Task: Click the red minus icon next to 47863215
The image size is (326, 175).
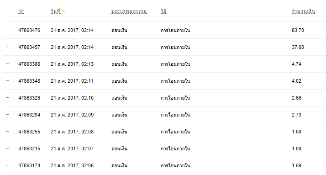Action: pos(7,148)
